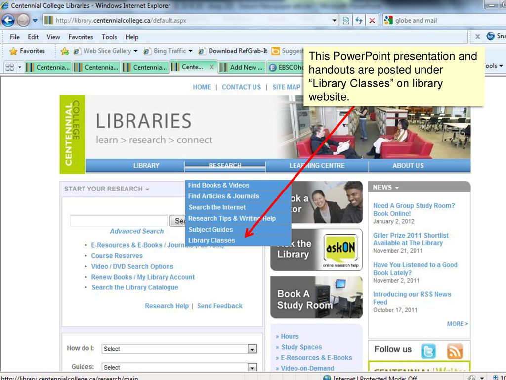506x380 pixels.
Task: Open the Course Reserves link
Action: pos(117,256)
